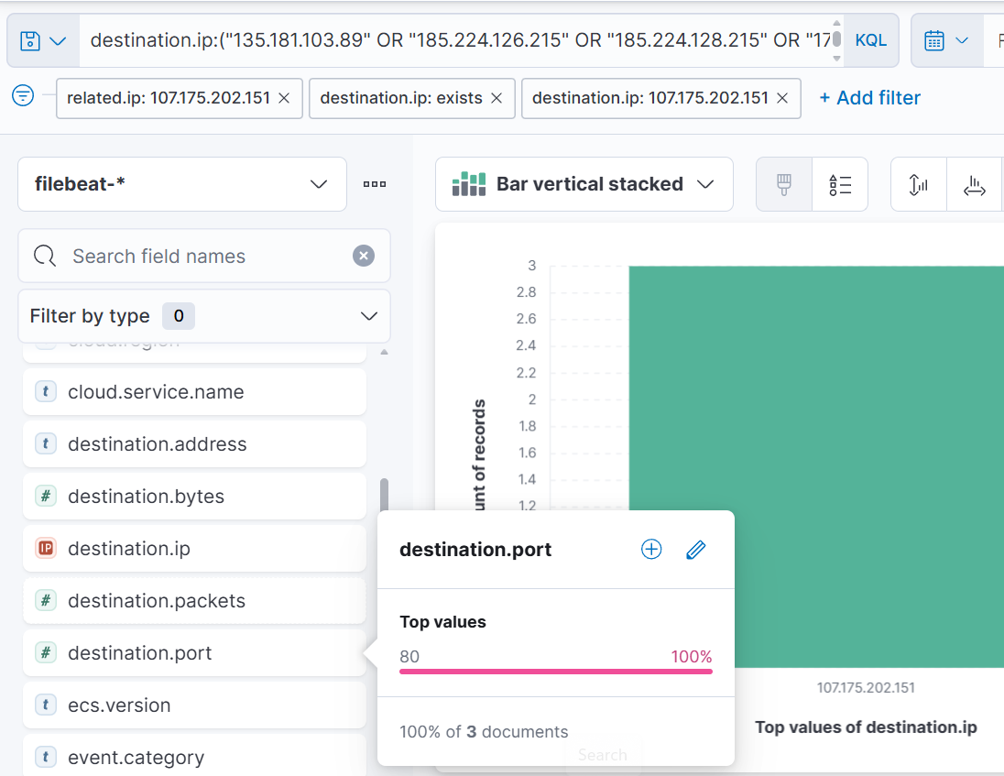This screenshot has width=1004, height=776.
Task: Click the text type icon beside destination.address
Action: tap(46, 443)
